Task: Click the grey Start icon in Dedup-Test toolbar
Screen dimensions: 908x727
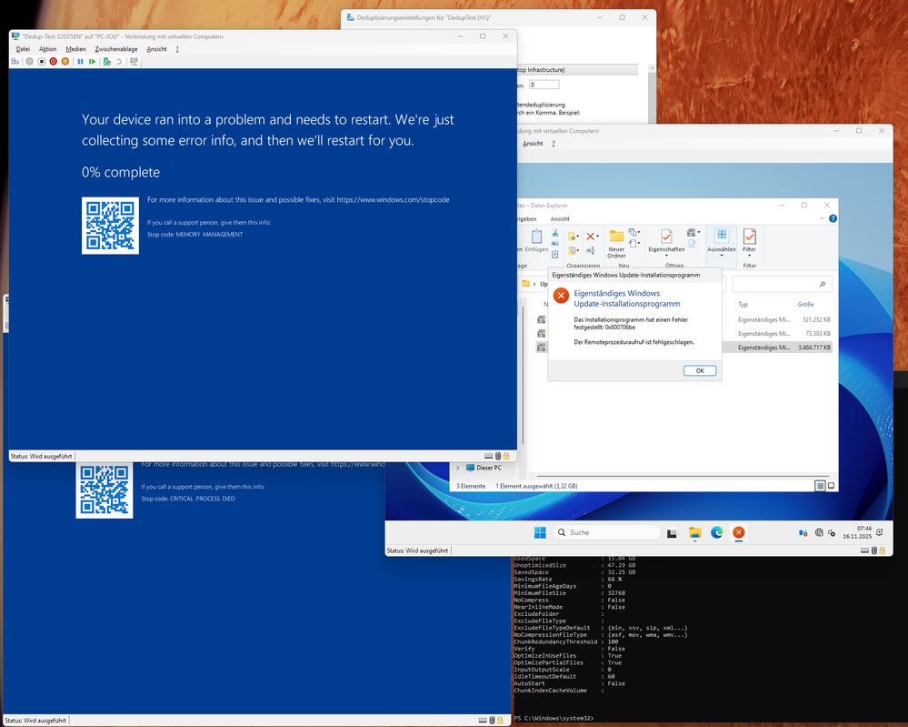Action: point(29,62)
